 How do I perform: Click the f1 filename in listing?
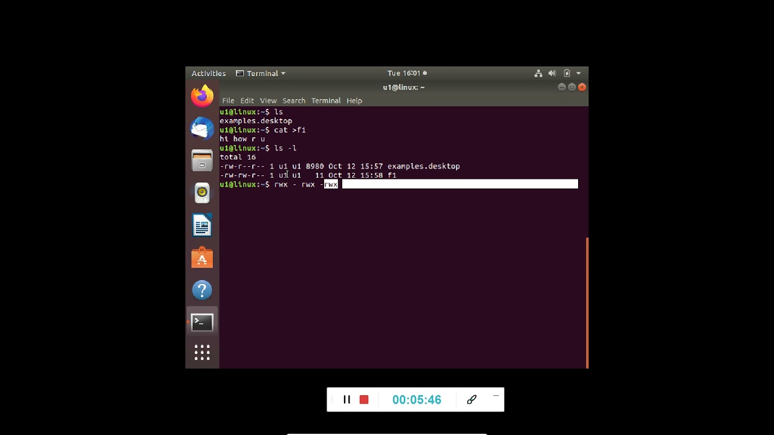[392, 175]
